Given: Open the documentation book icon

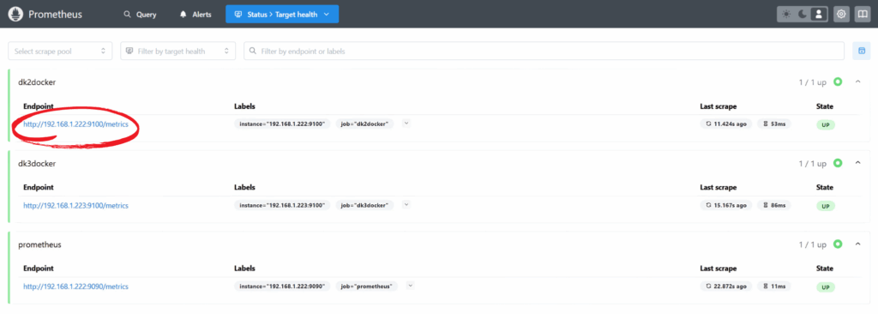Looking at the screenshot, I should pos(863,15).
